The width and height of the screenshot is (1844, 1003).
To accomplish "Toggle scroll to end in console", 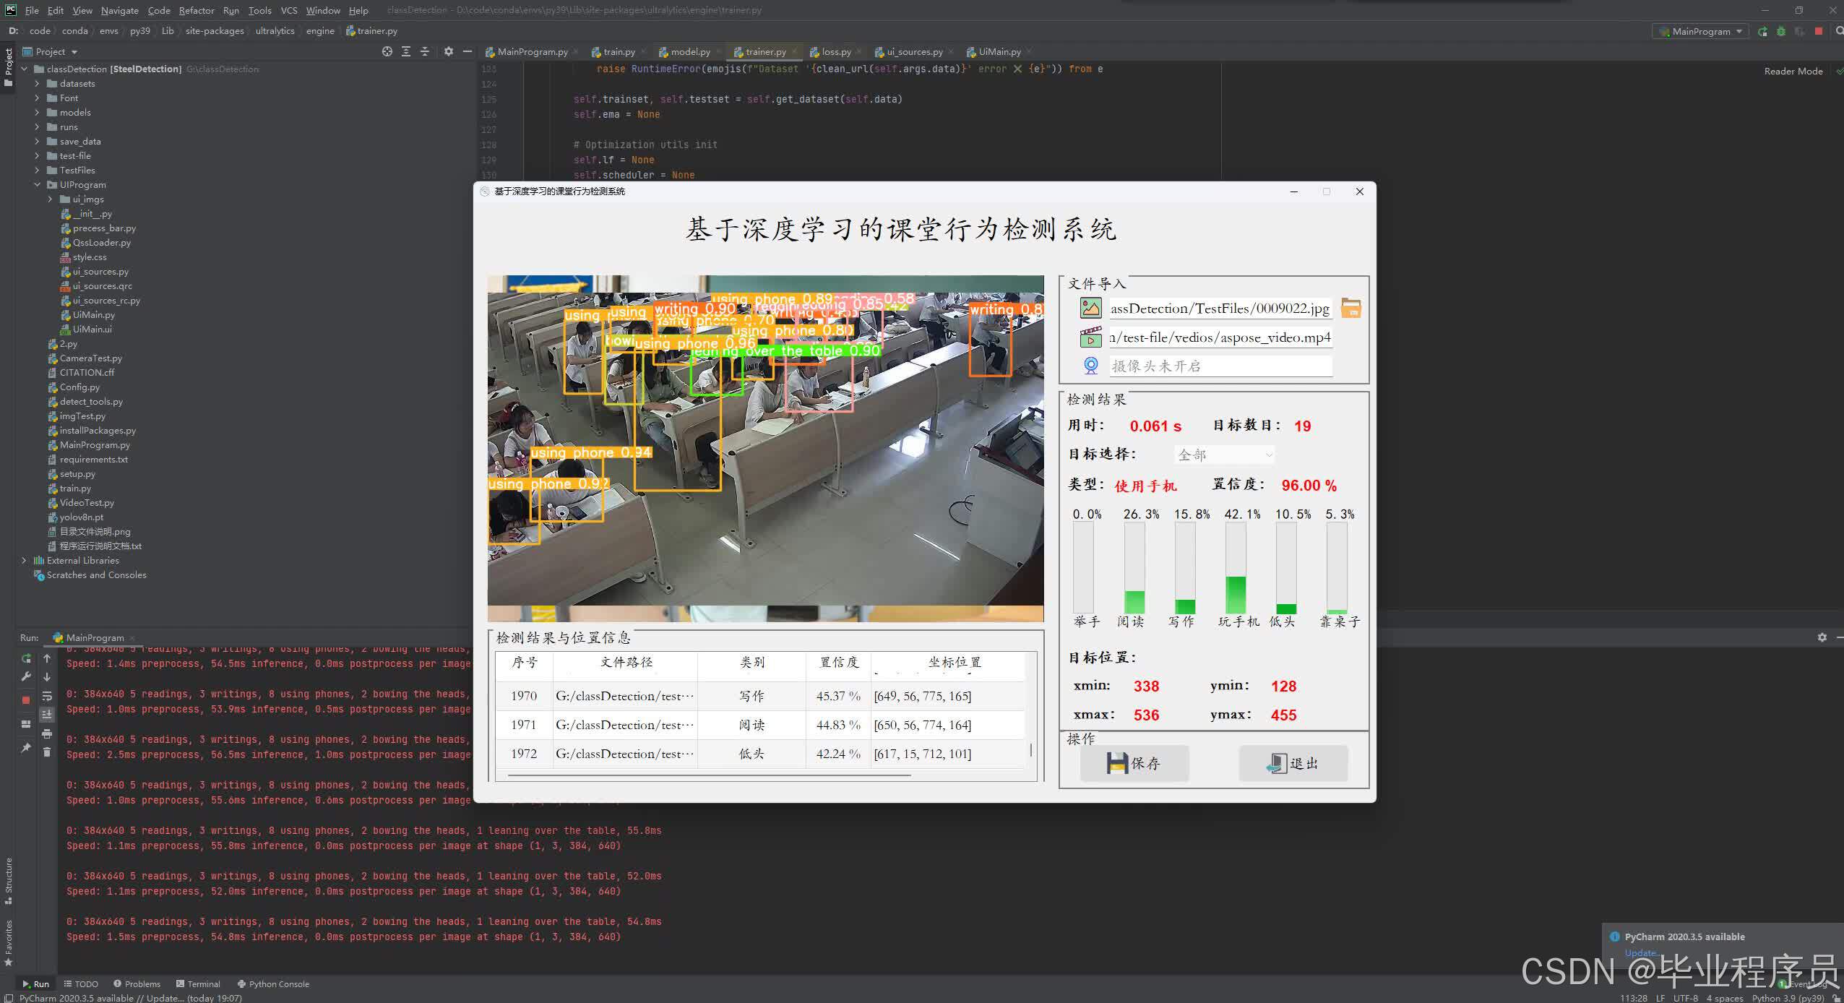I will pyautogui.click(x=47, y=715).
